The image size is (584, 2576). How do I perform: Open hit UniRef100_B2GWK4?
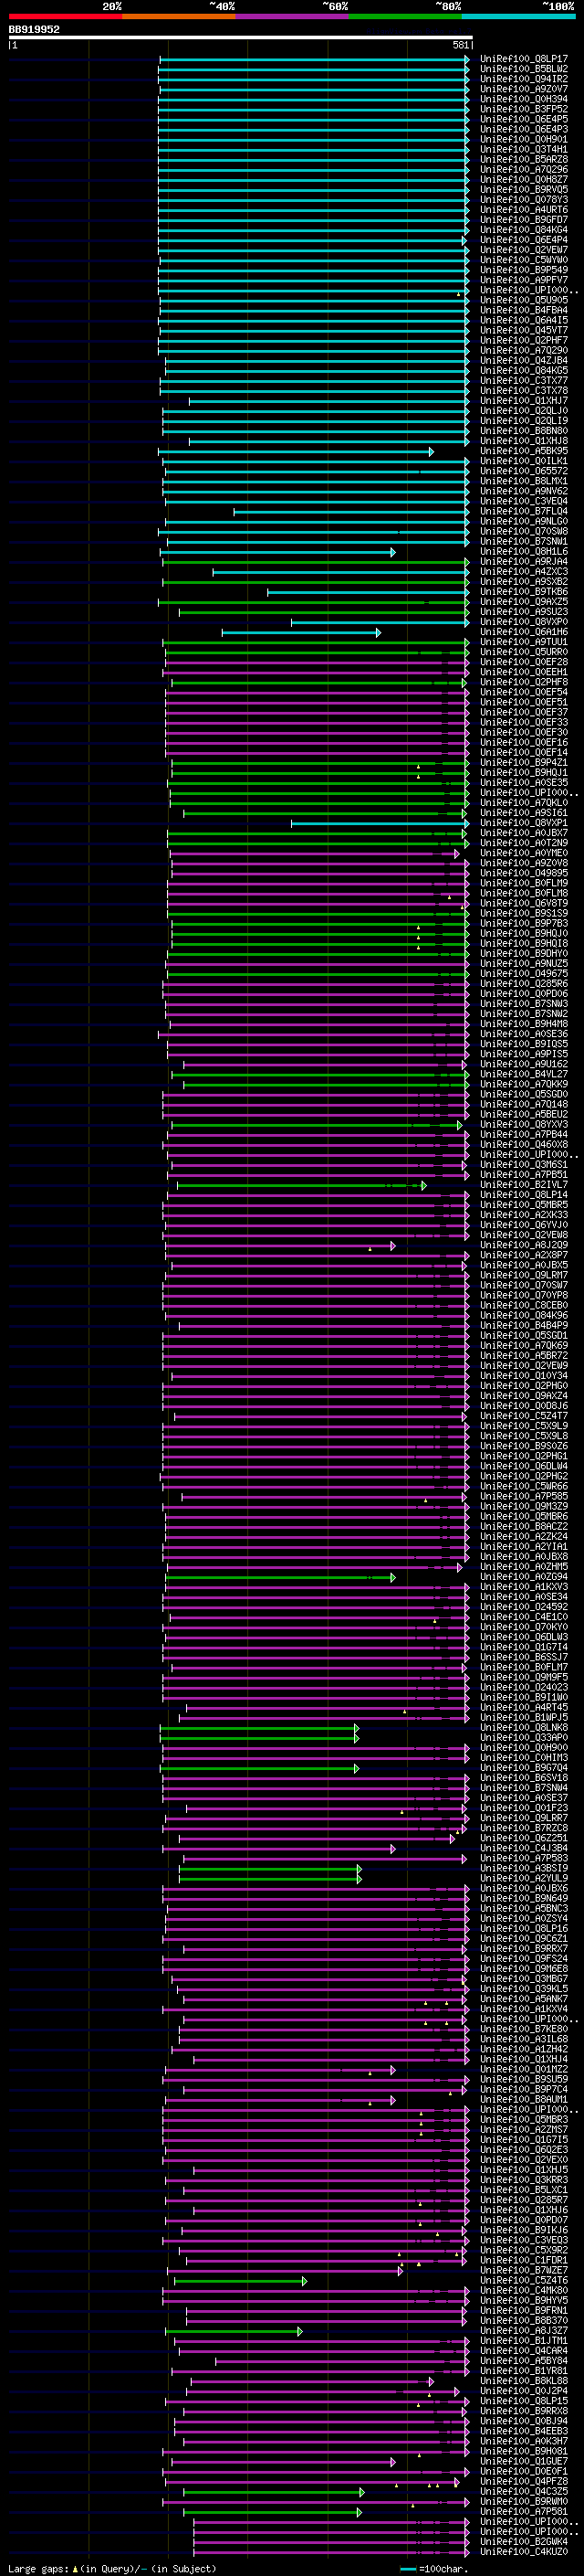(x=523, y=2541)
